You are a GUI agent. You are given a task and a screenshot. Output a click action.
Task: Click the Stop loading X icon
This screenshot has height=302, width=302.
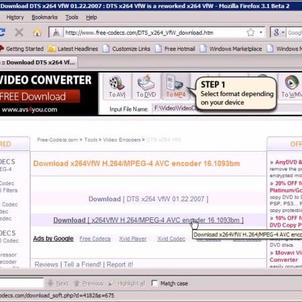tap(19, 33)
